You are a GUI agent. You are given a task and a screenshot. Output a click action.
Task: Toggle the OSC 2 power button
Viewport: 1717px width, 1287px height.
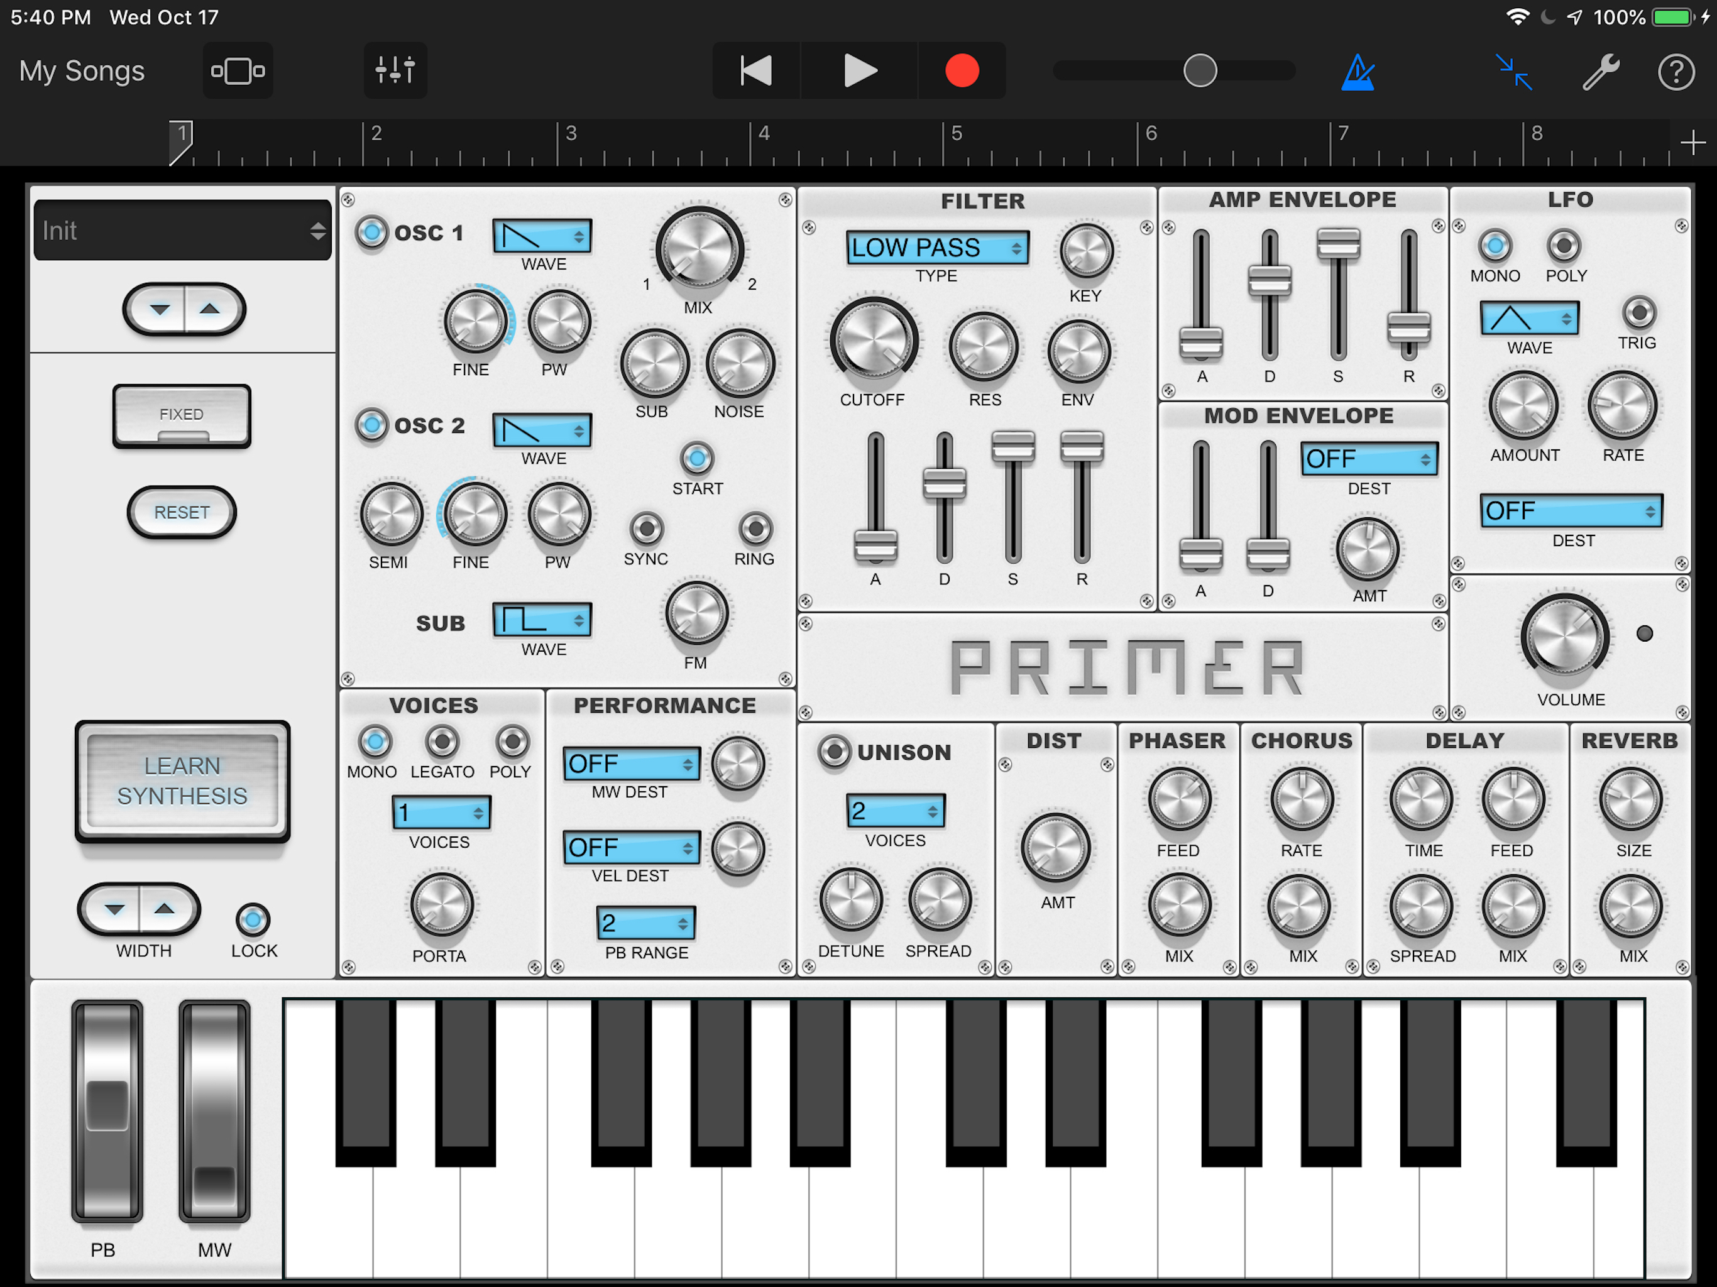pyautogui.click(x=372, y=425)
